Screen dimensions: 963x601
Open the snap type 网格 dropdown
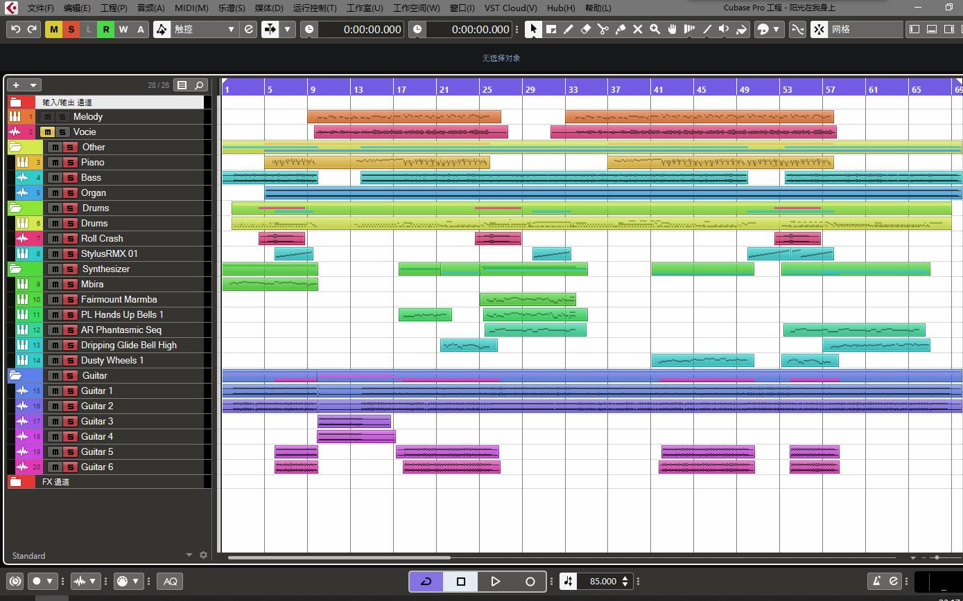(x=866, y=29)
